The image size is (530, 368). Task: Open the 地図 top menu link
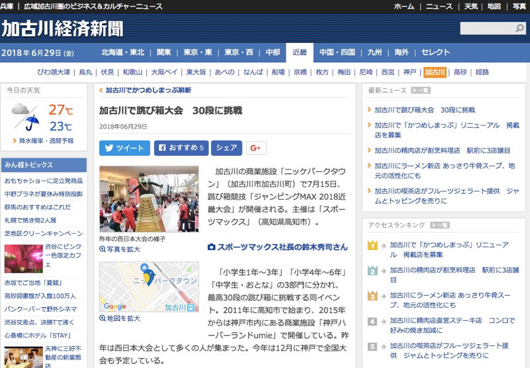tap(494, 7)
